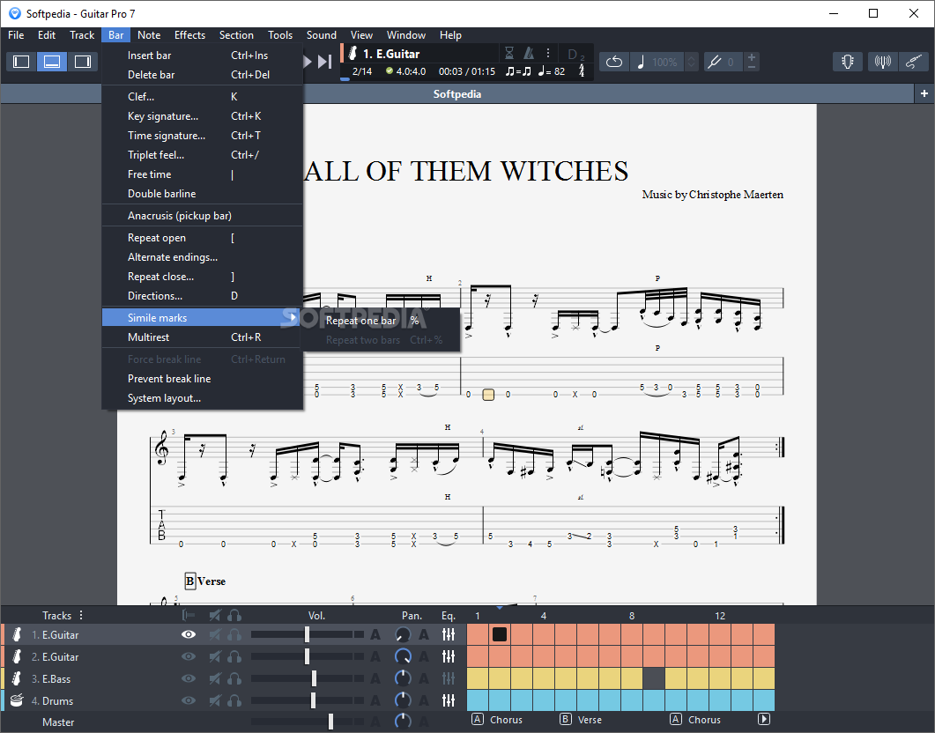The image size is (935, 733).
Task: Toggle the metronome icon
Action: coord(529,54)
